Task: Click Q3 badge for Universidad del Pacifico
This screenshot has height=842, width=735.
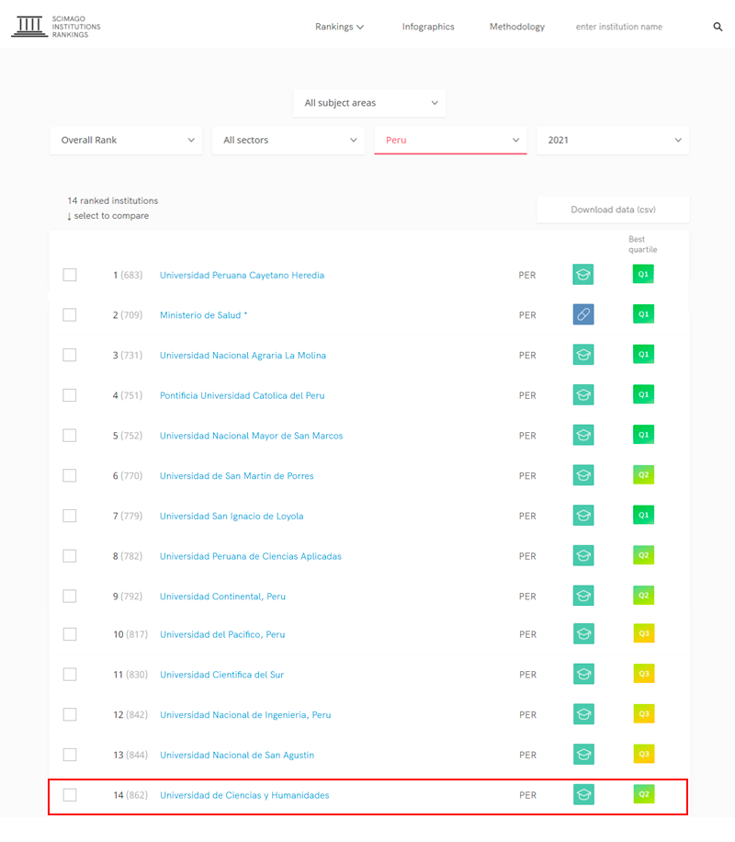Action: pos(644,633)
